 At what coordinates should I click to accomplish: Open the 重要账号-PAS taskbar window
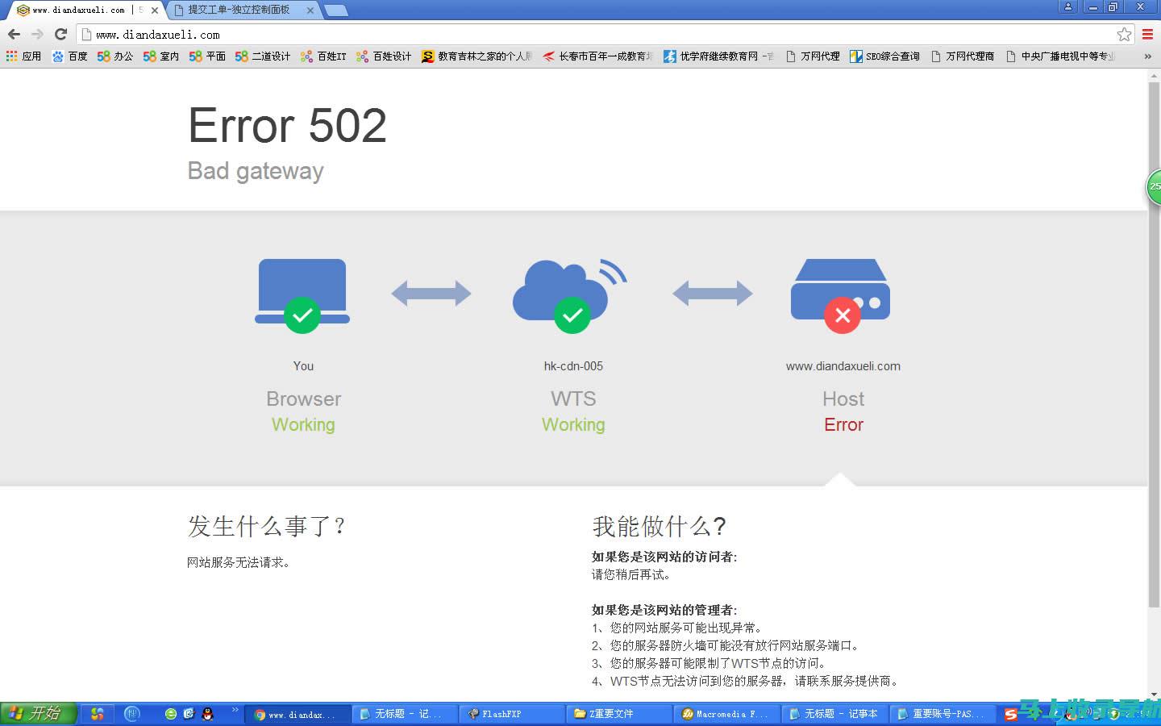pos(941,715)
